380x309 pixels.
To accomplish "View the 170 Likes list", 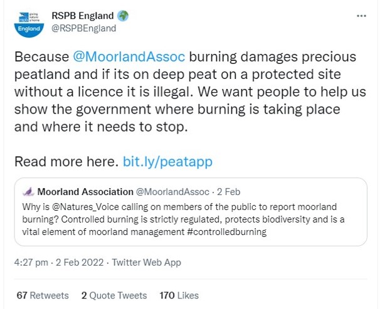I will [179, 295].
